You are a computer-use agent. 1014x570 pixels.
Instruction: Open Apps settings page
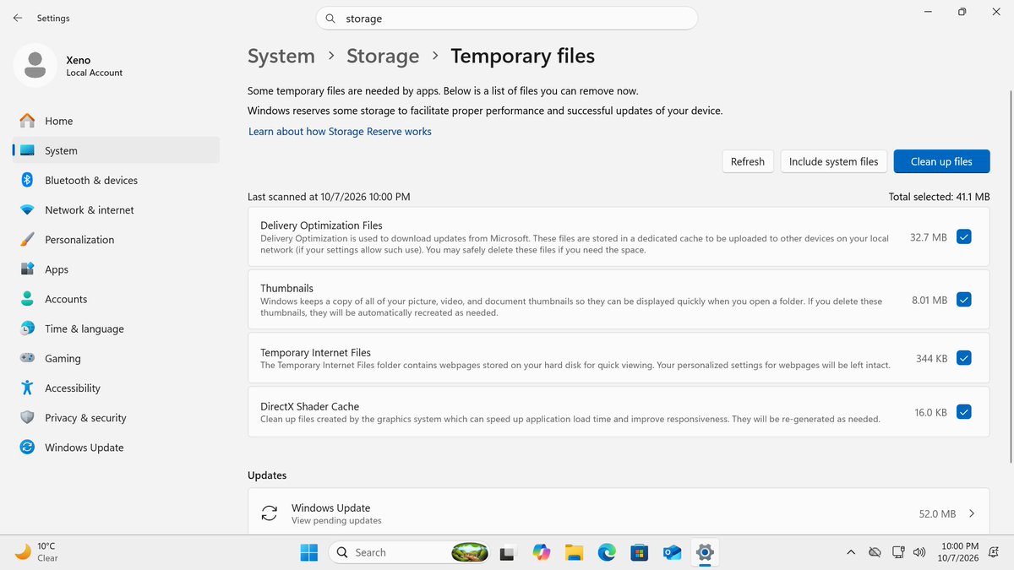116,269
